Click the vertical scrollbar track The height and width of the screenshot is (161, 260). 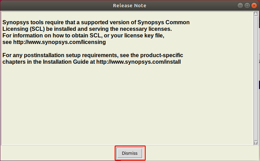[x=256, y=78]
